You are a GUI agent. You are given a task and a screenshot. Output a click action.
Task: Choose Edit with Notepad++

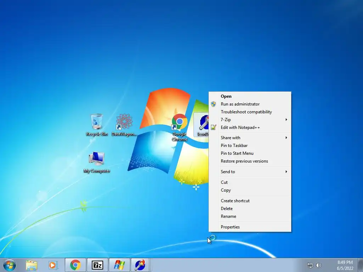pos(250,127)
